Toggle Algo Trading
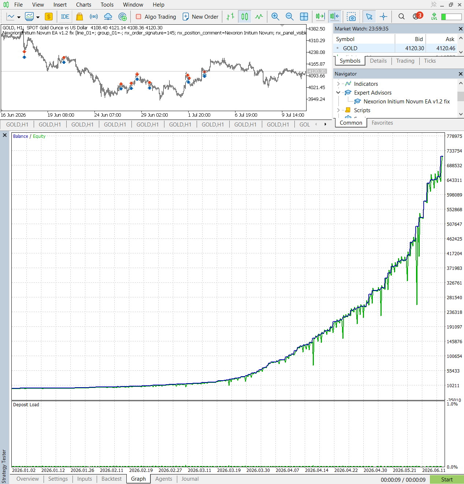 click(x=156, y=16)
